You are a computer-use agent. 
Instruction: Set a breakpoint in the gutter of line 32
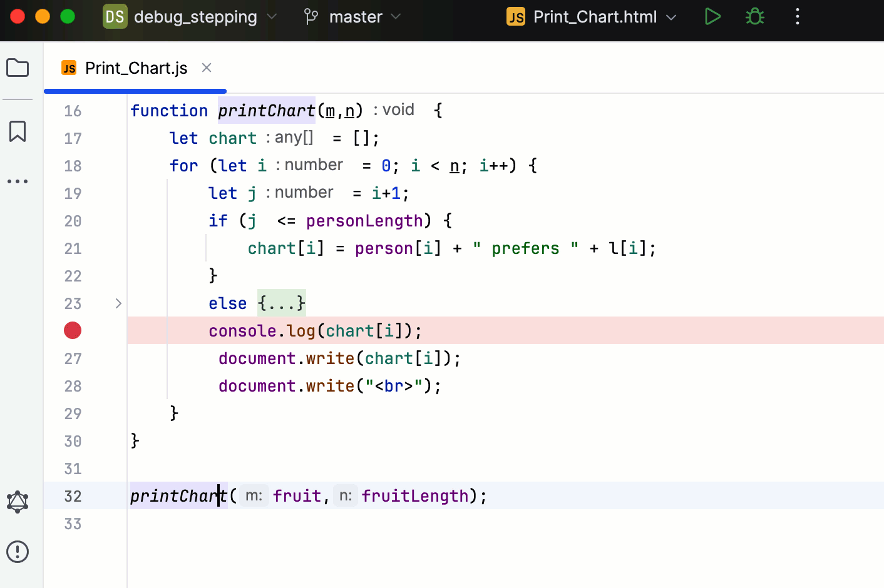click(x=72, y=496)
